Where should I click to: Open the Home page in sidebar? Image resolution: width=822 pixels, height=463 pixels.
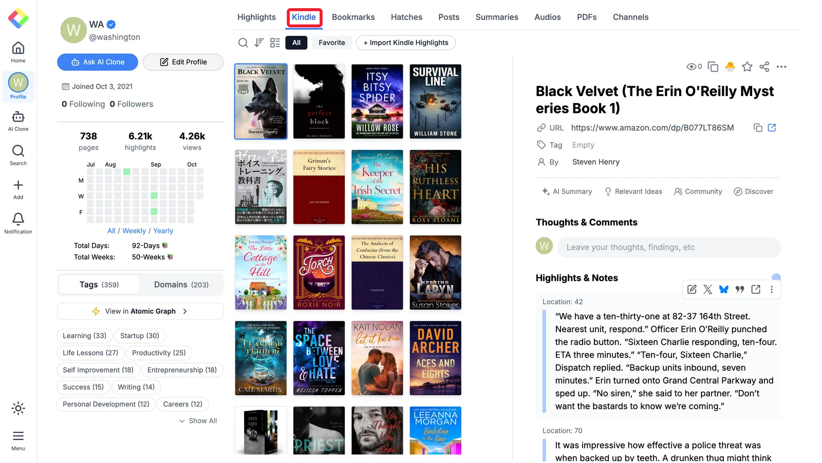point(18,52)
